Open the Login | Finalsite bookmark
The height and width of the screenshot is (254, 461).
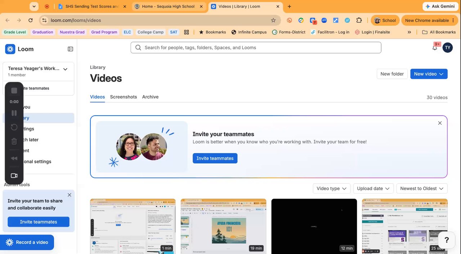(372, 32)
